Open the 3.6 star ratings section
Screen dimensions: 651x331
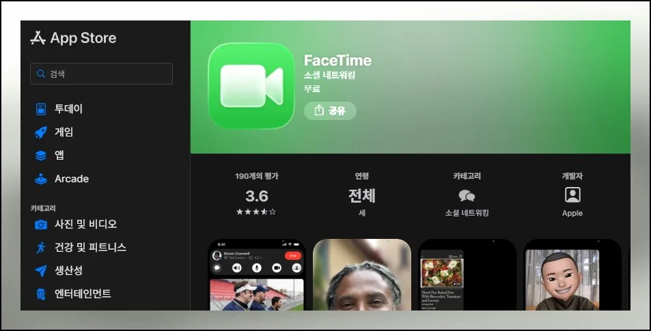point(256,196)
